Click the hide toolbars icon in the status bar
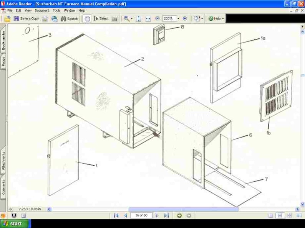Screen dimensions: 305x228 23,215
